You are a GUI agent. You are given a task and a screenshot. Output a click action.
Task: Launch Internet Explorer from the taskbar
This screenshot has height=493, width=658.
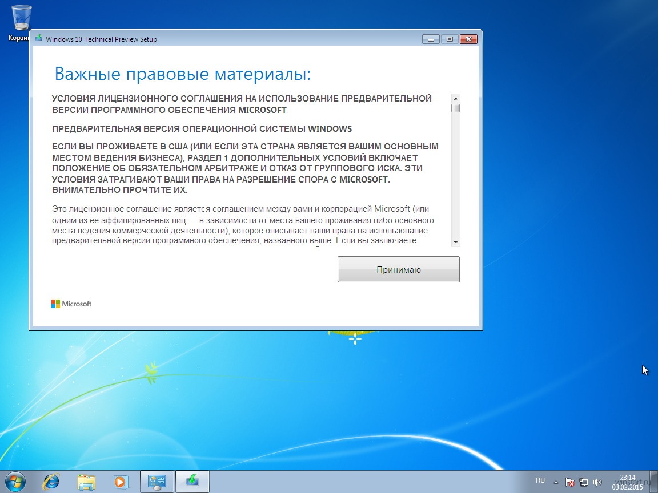51,482
